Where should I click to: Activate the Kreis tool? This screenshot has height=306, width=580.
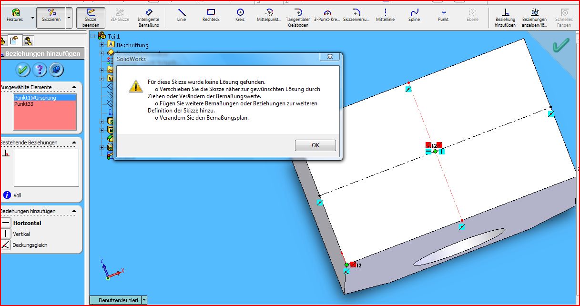pos(240,15)
